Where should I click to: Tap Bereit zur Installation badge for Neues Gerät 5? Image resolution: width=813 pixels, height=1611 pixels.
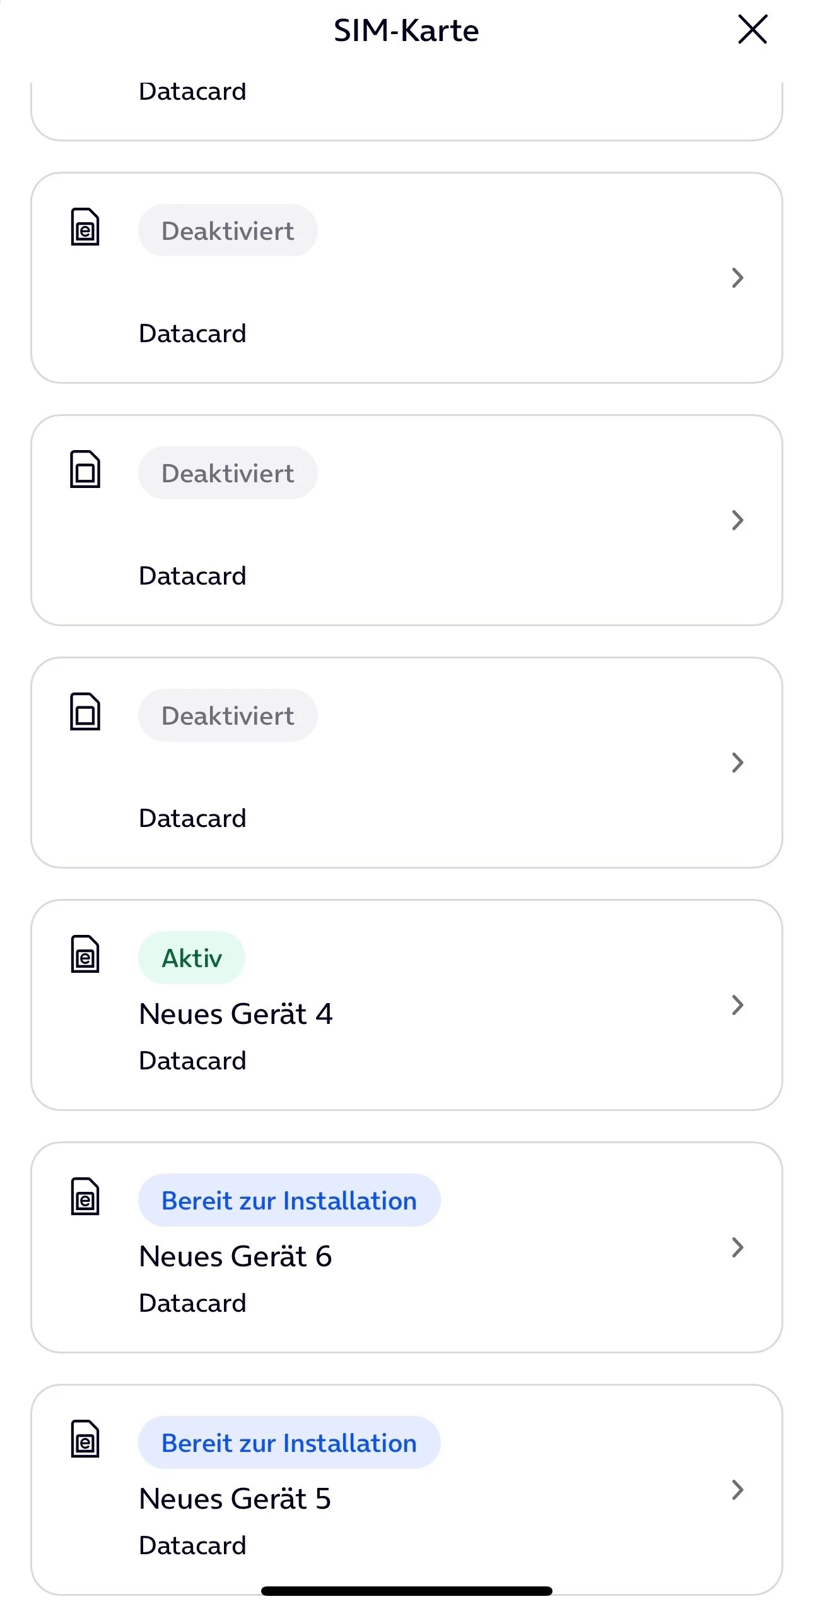[289, 1442]
